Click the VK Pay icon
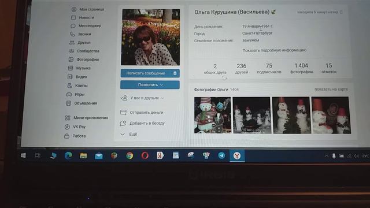Image resolution: width=370 pixels, height=208 pixels. pos(67,127)
